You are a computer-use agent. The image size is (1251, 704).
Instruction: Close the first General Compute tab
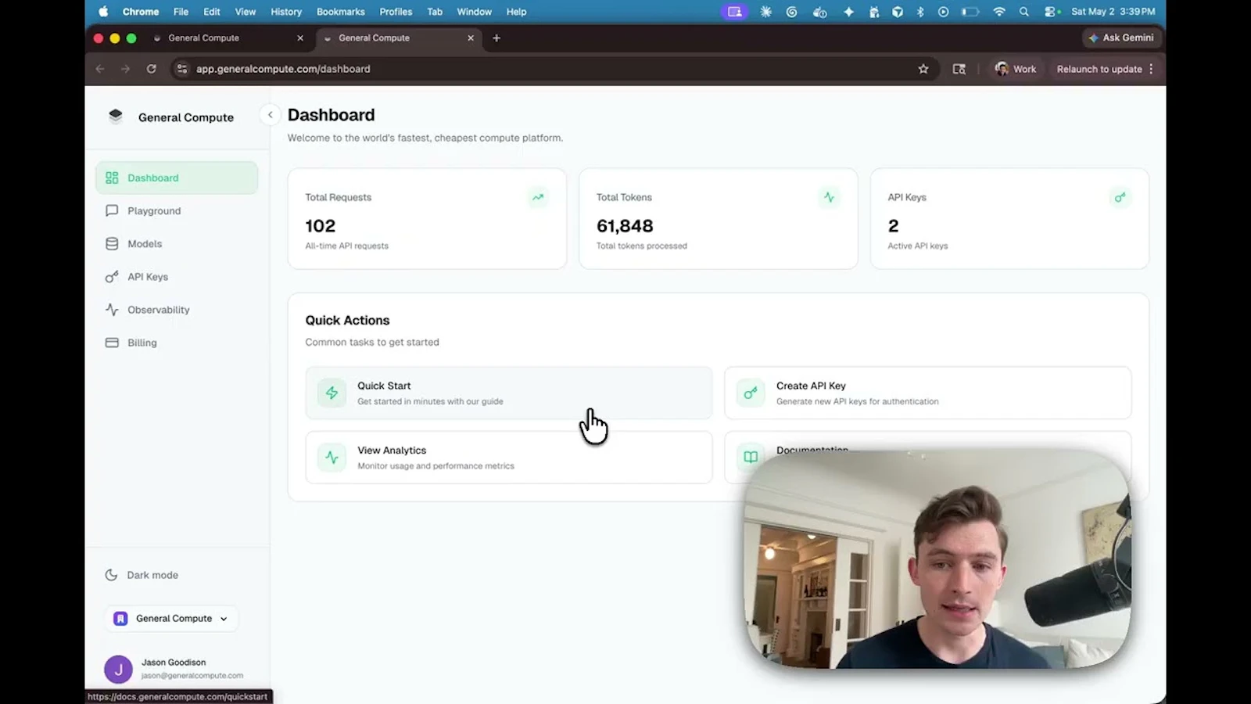[x=300, y=38]
